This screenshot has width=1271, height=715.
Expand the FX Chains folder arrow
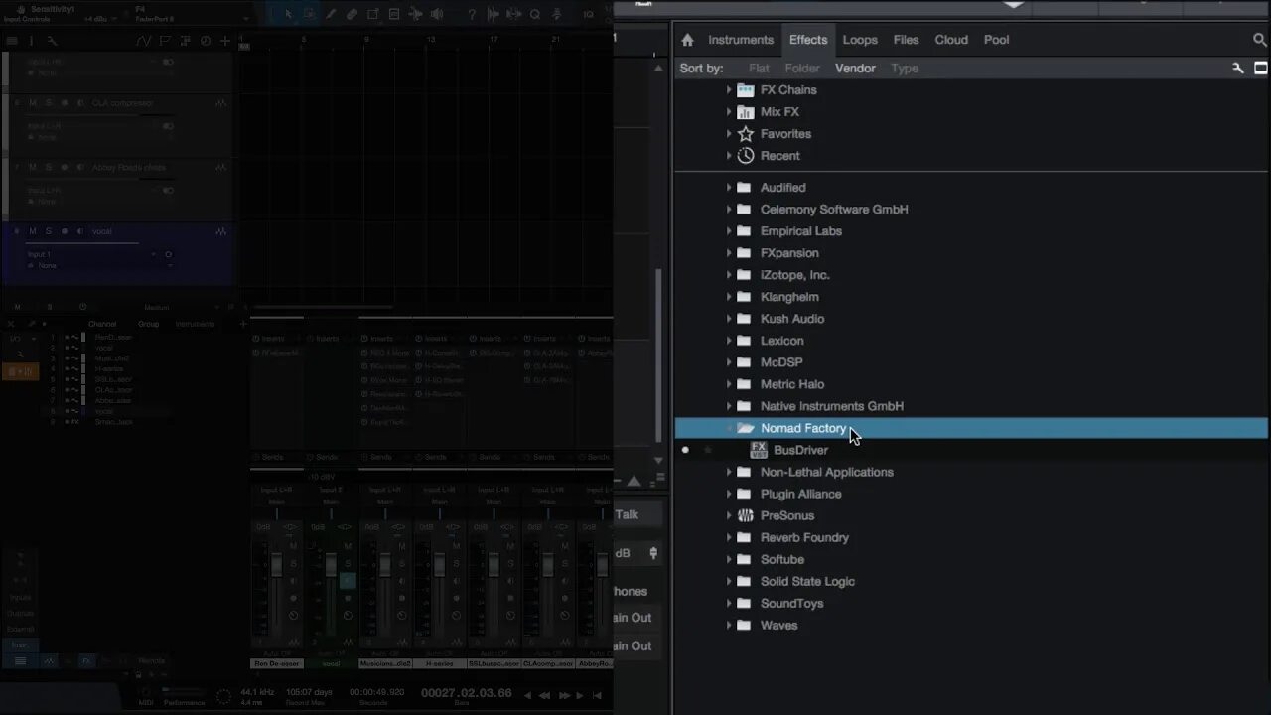[729, 89]
